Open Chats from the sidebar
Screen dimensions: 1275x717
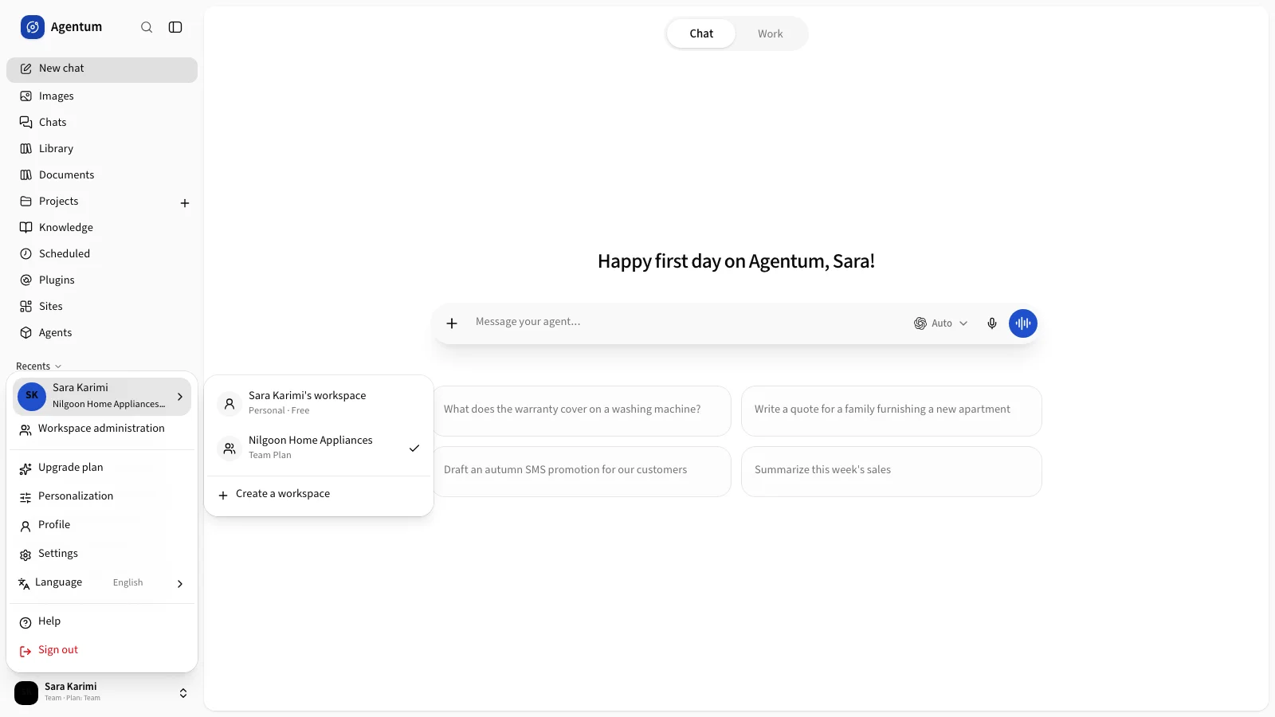(x=102, y=123)
